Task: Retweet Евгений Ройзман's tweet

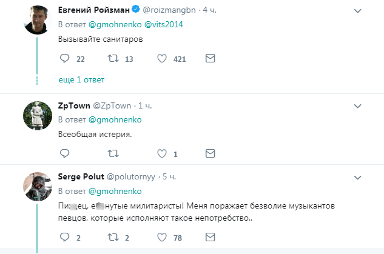Action: [x=113, y=59]
